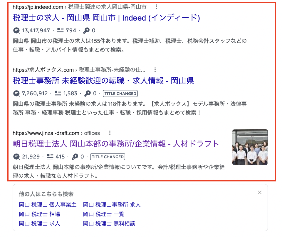
Task: Click the traffic icon beside 13,417,947
Action: [x=16, y=31]
